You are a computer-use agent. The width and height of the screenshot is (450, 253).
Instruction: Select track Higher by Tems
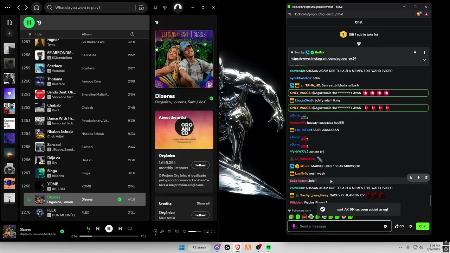pyautogui.click(x=84, y=42)
